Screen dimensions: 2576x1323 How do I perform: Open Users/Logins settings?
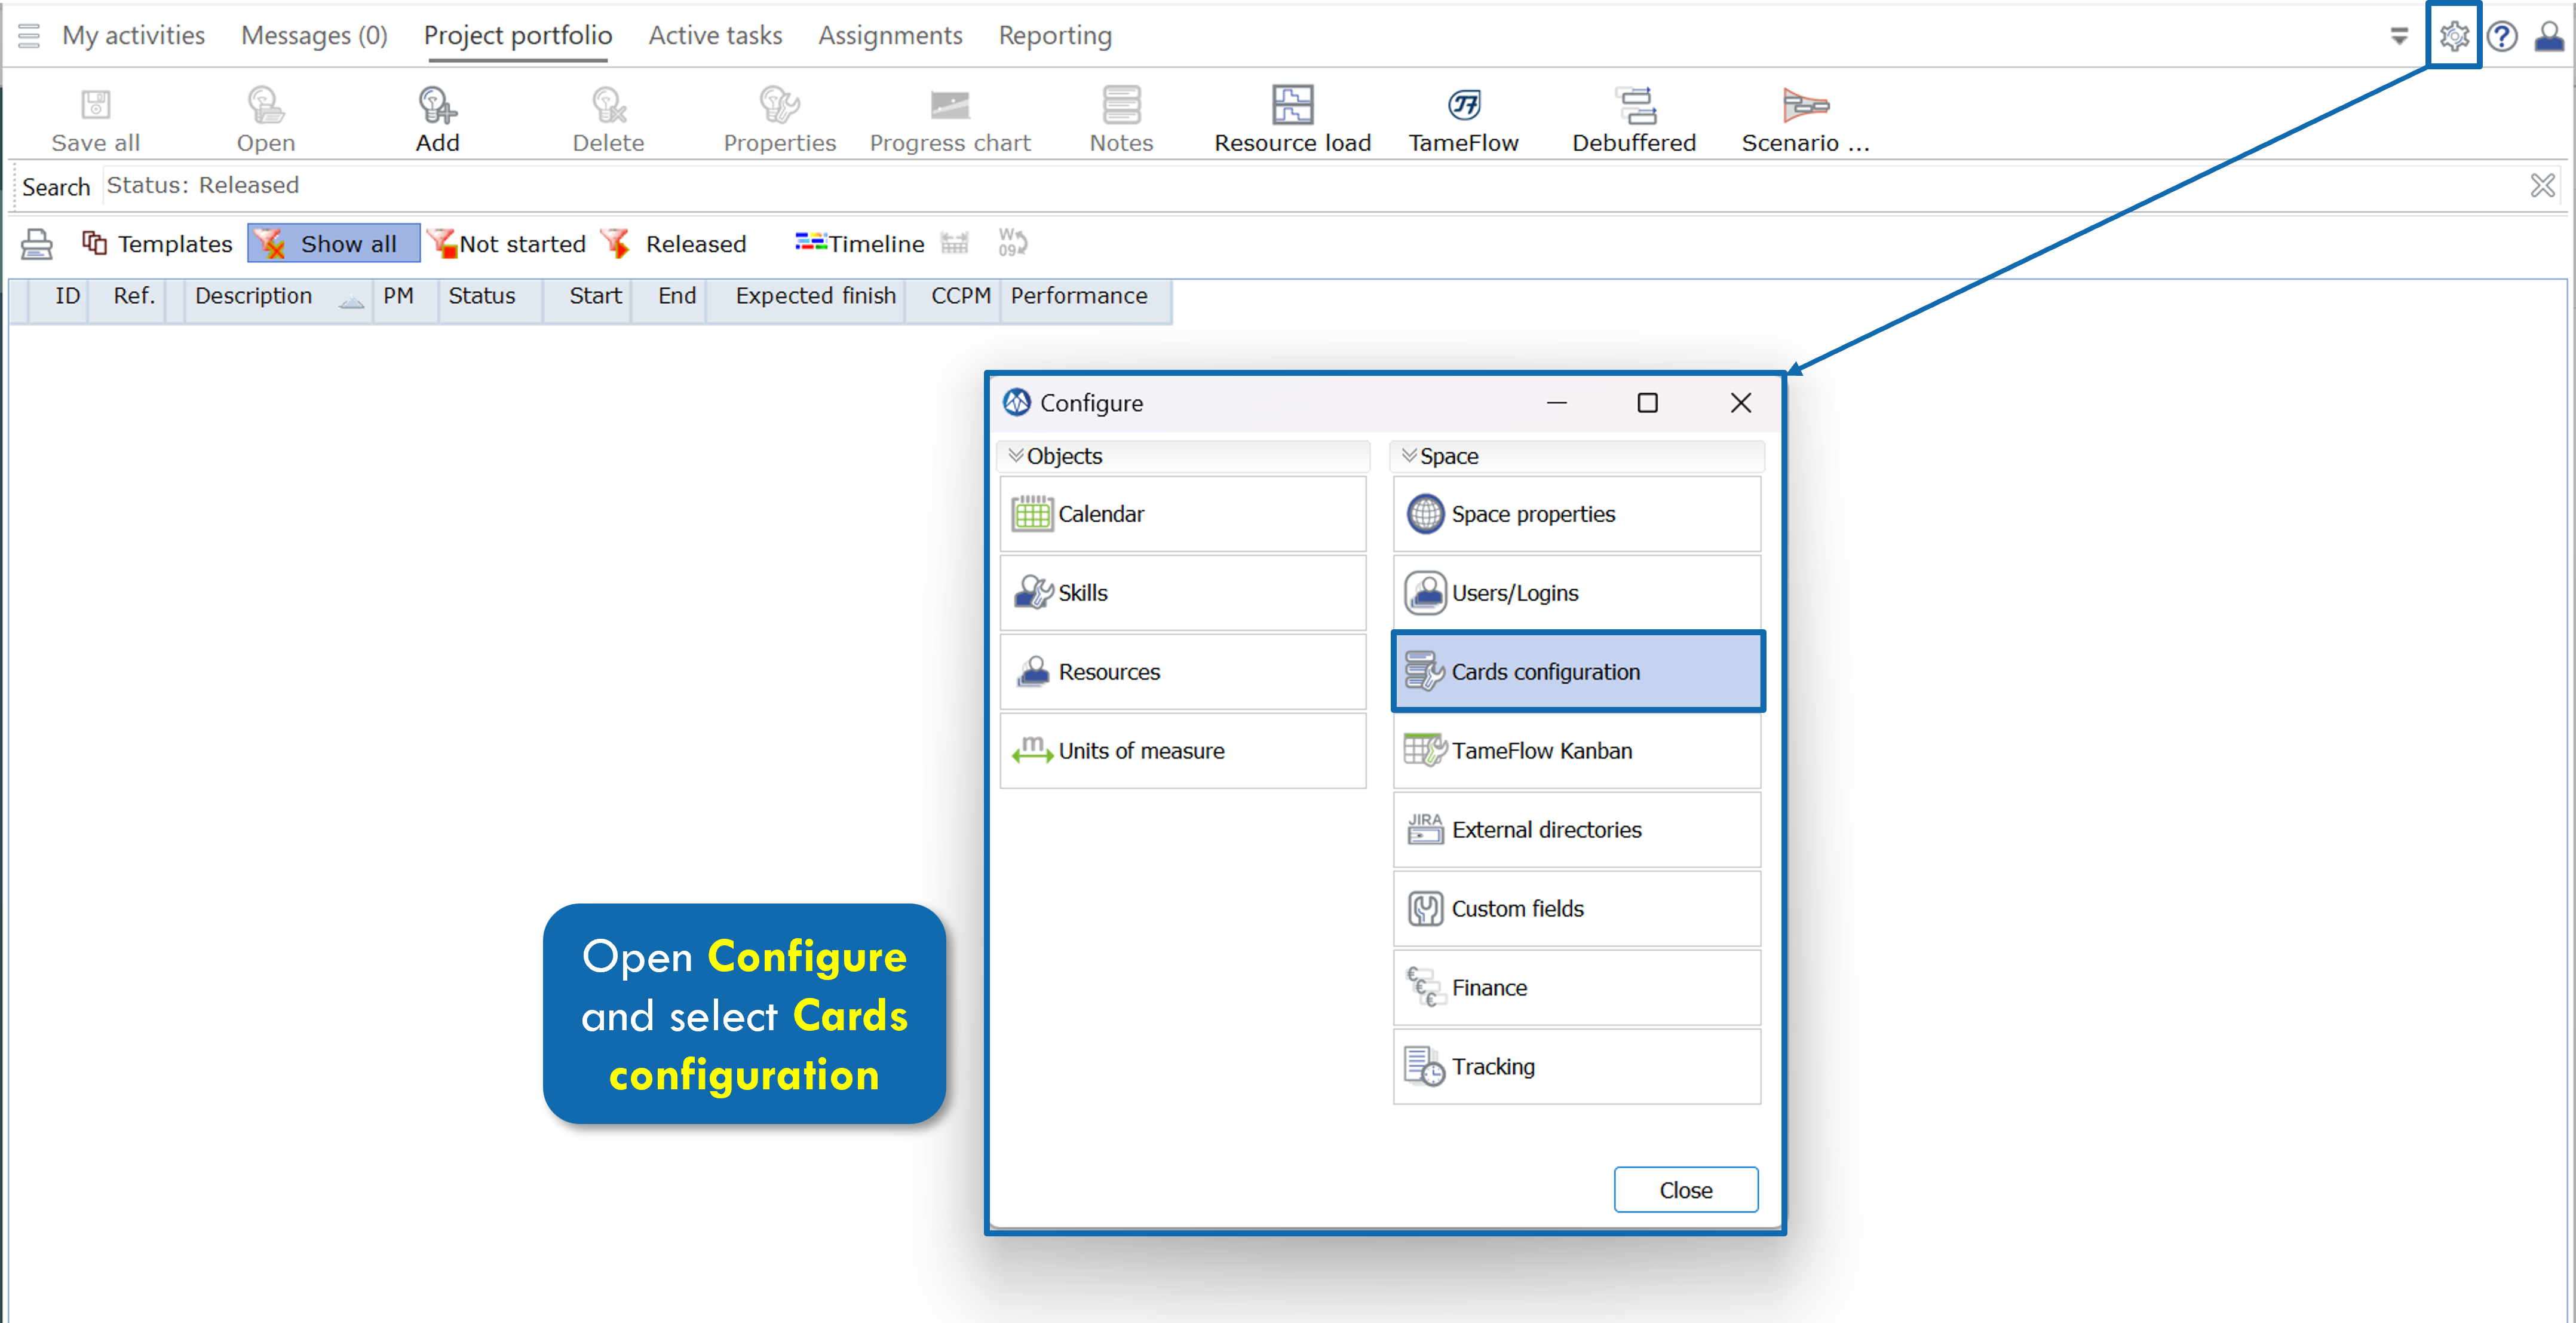[x=1577, y=593]
